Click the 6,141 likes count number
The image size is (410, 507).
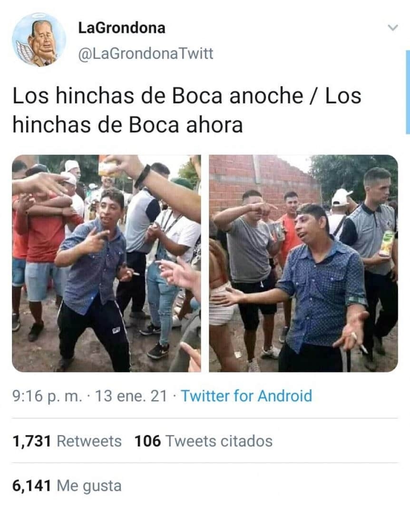pos(32,486)
